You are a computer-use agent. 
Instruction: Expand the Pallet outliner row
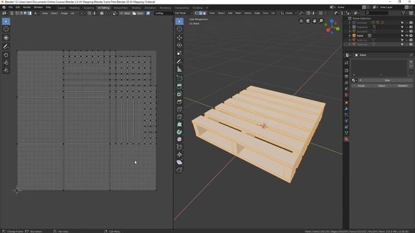(350, 36)
